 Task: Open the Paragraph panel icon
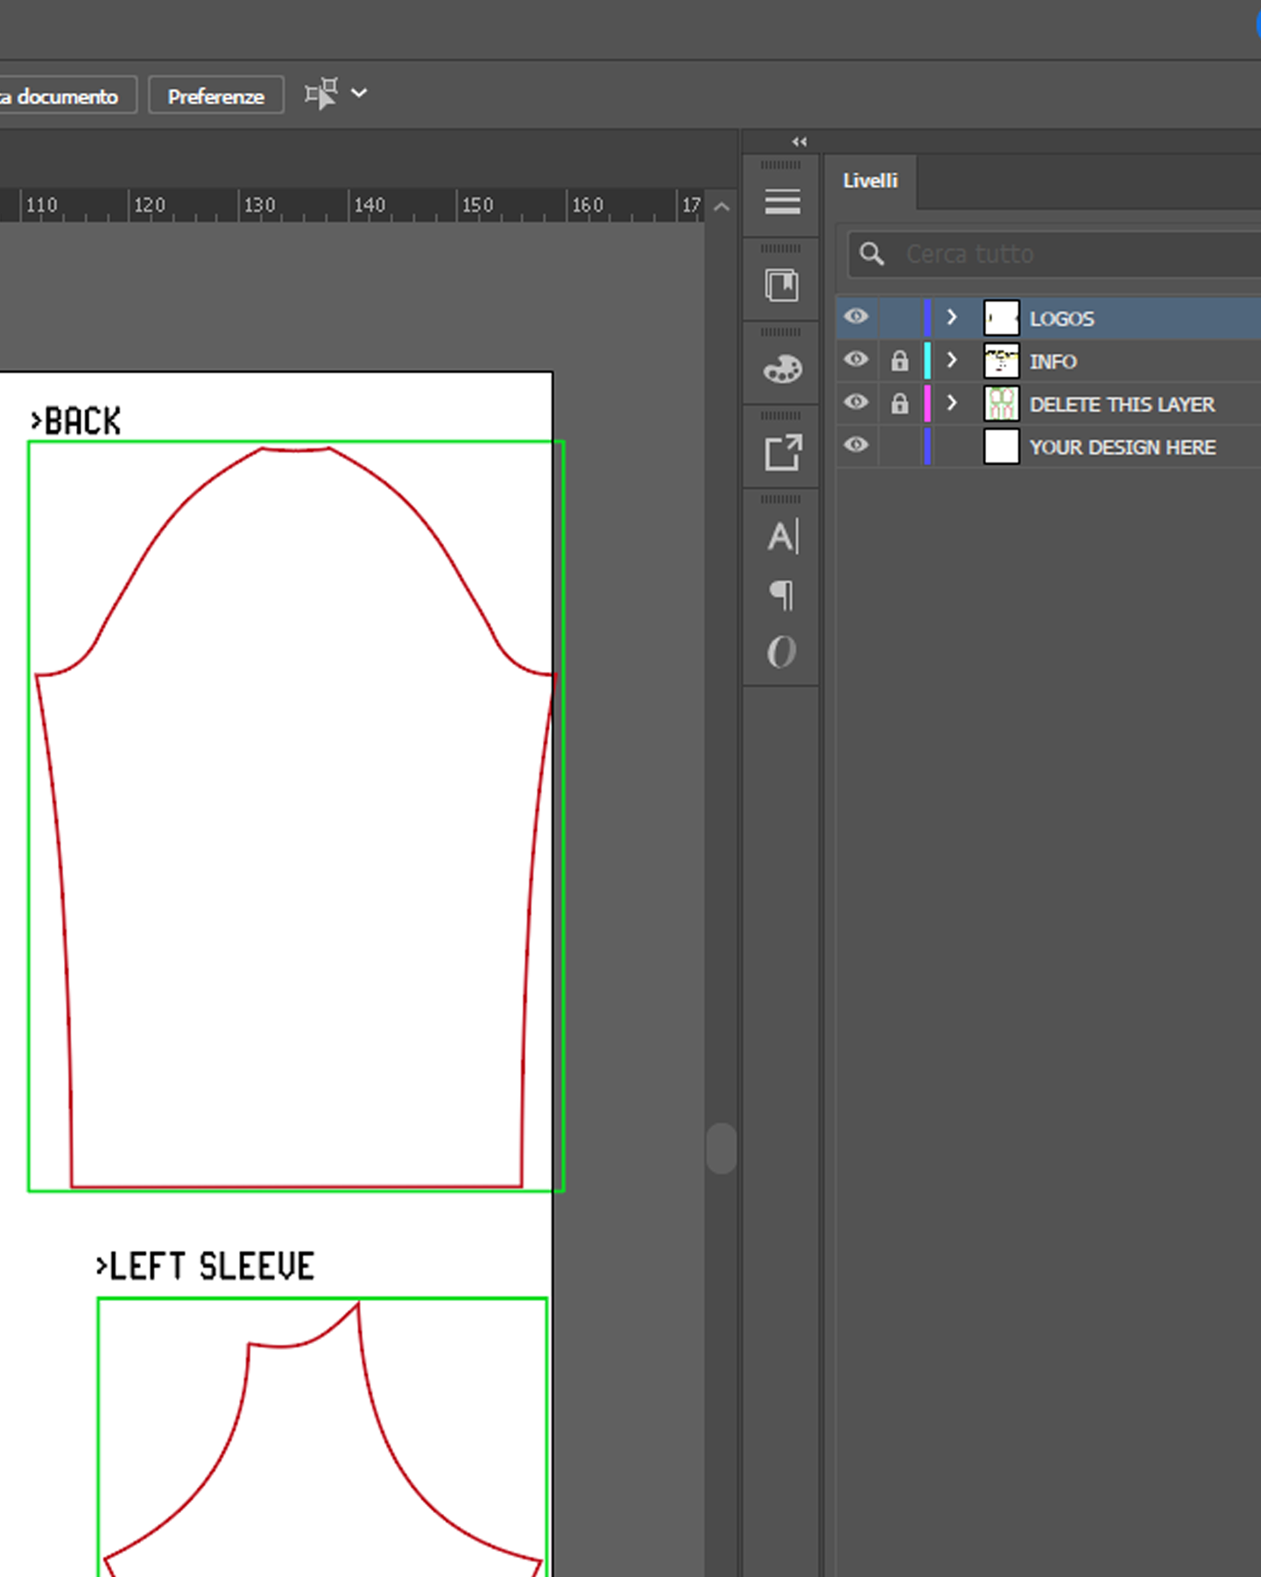[782, 595]
